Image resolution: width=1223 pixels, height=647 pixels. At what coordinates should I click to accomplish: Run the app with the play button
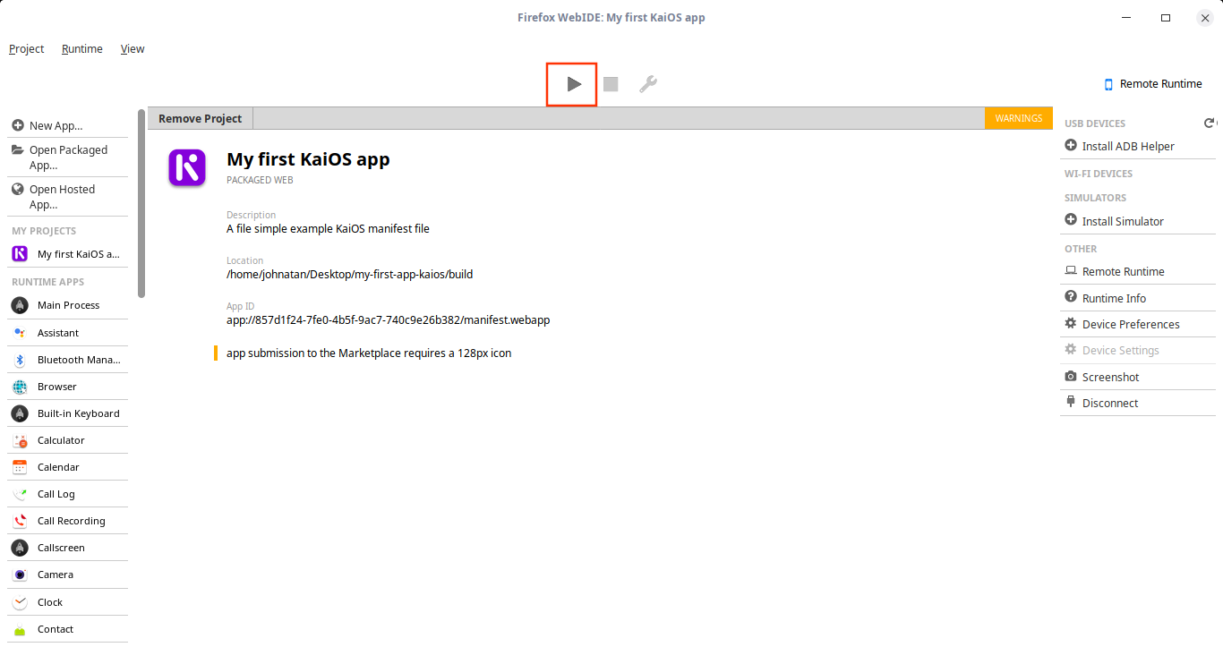574,84
